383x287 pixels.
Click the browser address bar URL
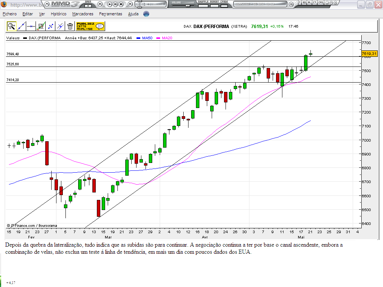pos(27,5)
